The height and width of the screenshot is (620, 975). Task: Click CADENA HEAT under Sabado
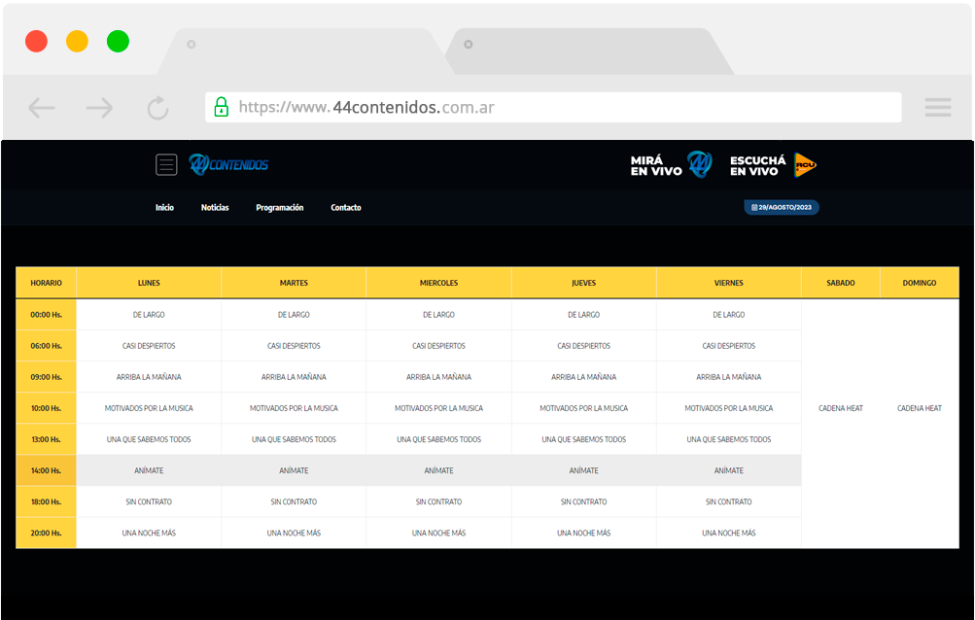pos(841,408)
